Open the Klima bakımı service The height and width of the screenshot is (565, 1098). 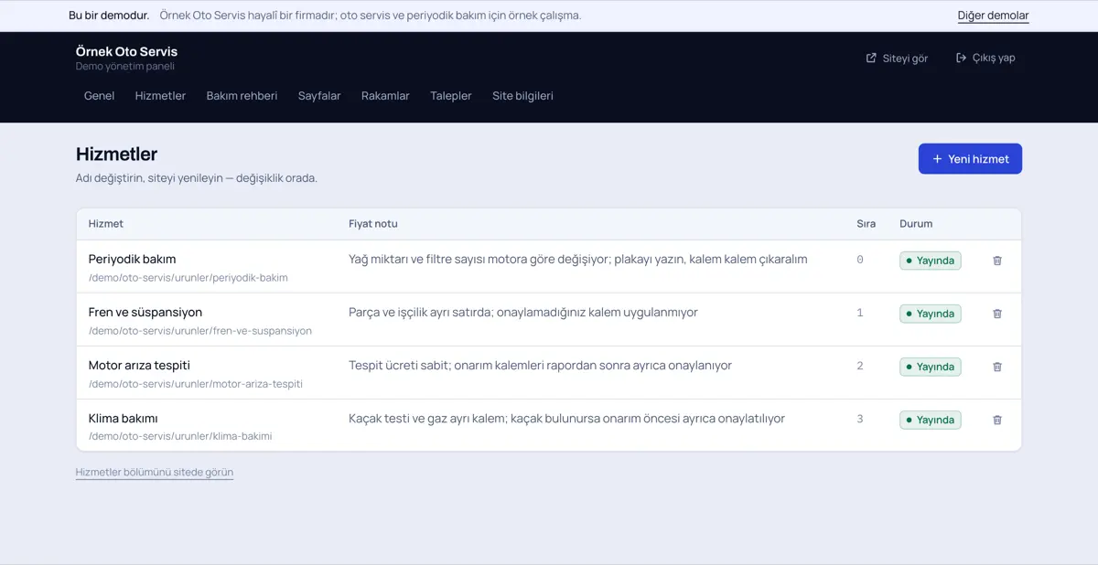pos(124,418)
